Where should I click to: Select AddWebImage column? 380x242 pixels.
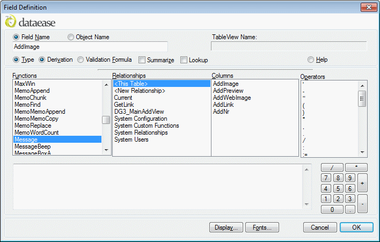(255, 98)
